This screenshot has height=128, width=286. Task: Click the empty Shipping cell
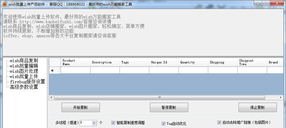click(x=223, y=70)
